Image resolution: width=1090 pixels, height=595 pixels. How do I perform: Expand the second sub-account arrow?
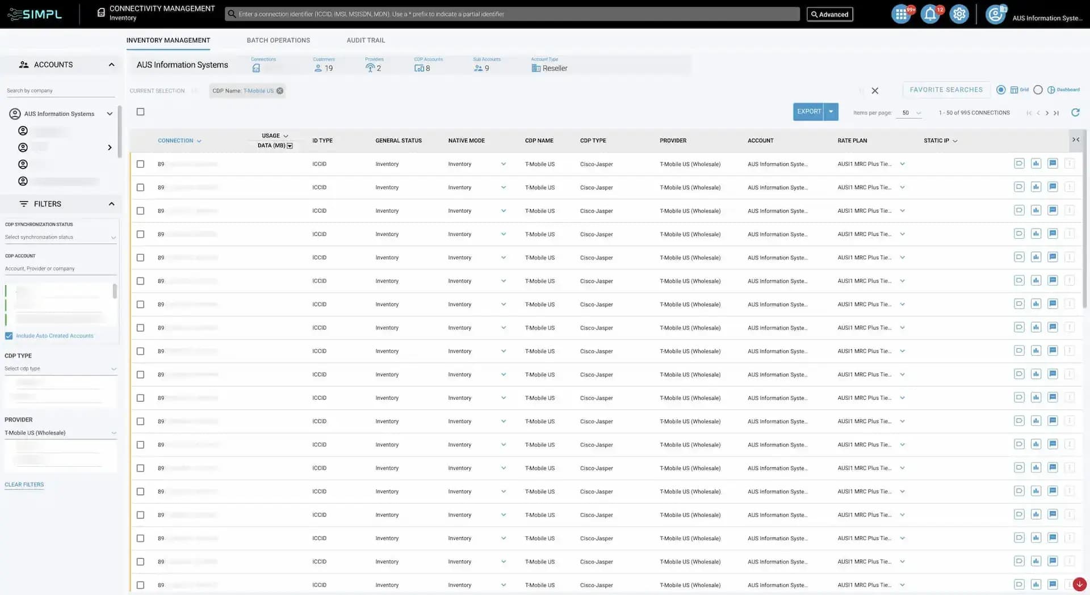click(x=110, y=147)
